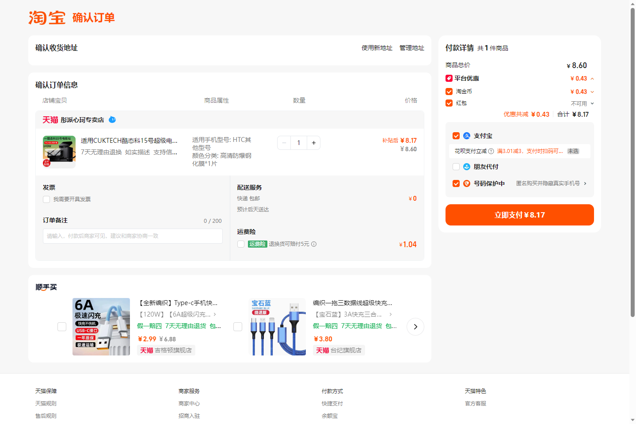Click 使用新地址 link
Screen dimensions: 636x424
[377, 48]
